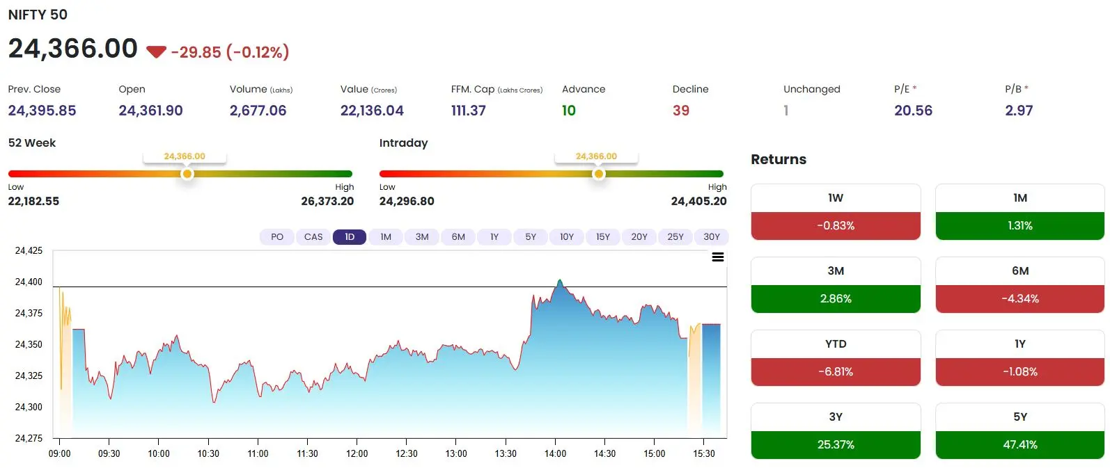Click the Decline count 39
This screenshot has height=468, width=1110.
[681, 111]
